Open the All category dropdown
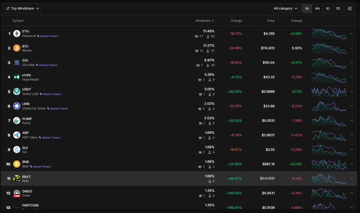This screenshot has height=213, width=360. tap(285, 8)
